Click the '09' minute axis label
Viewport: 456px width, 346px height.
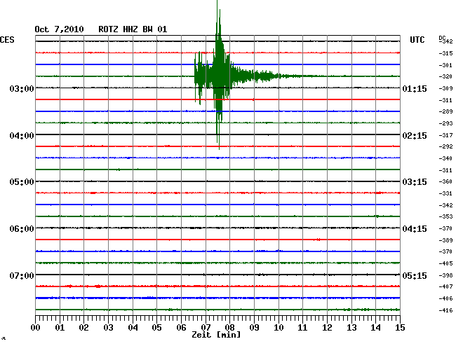pos(254,328)
